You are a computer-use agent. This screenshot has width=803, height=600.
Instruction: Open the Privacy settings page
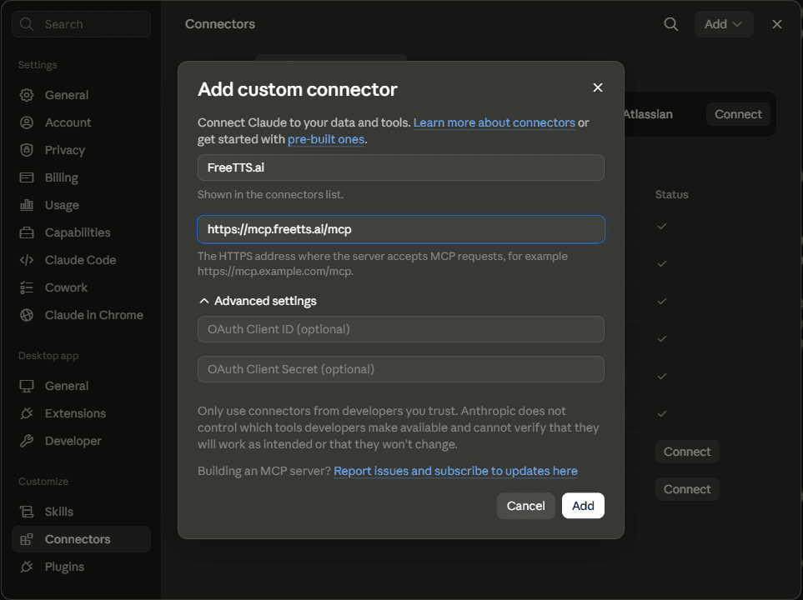tap(81, 150)
